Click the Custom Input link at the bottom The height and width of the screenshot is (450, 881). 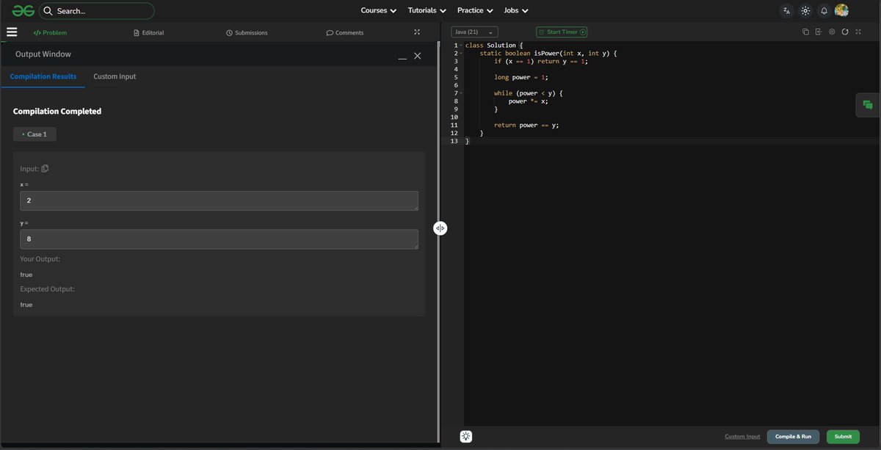(742, 437)
